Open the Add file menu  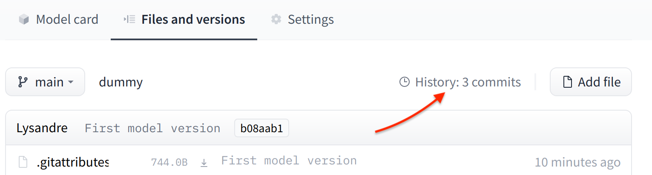point(591,82)
